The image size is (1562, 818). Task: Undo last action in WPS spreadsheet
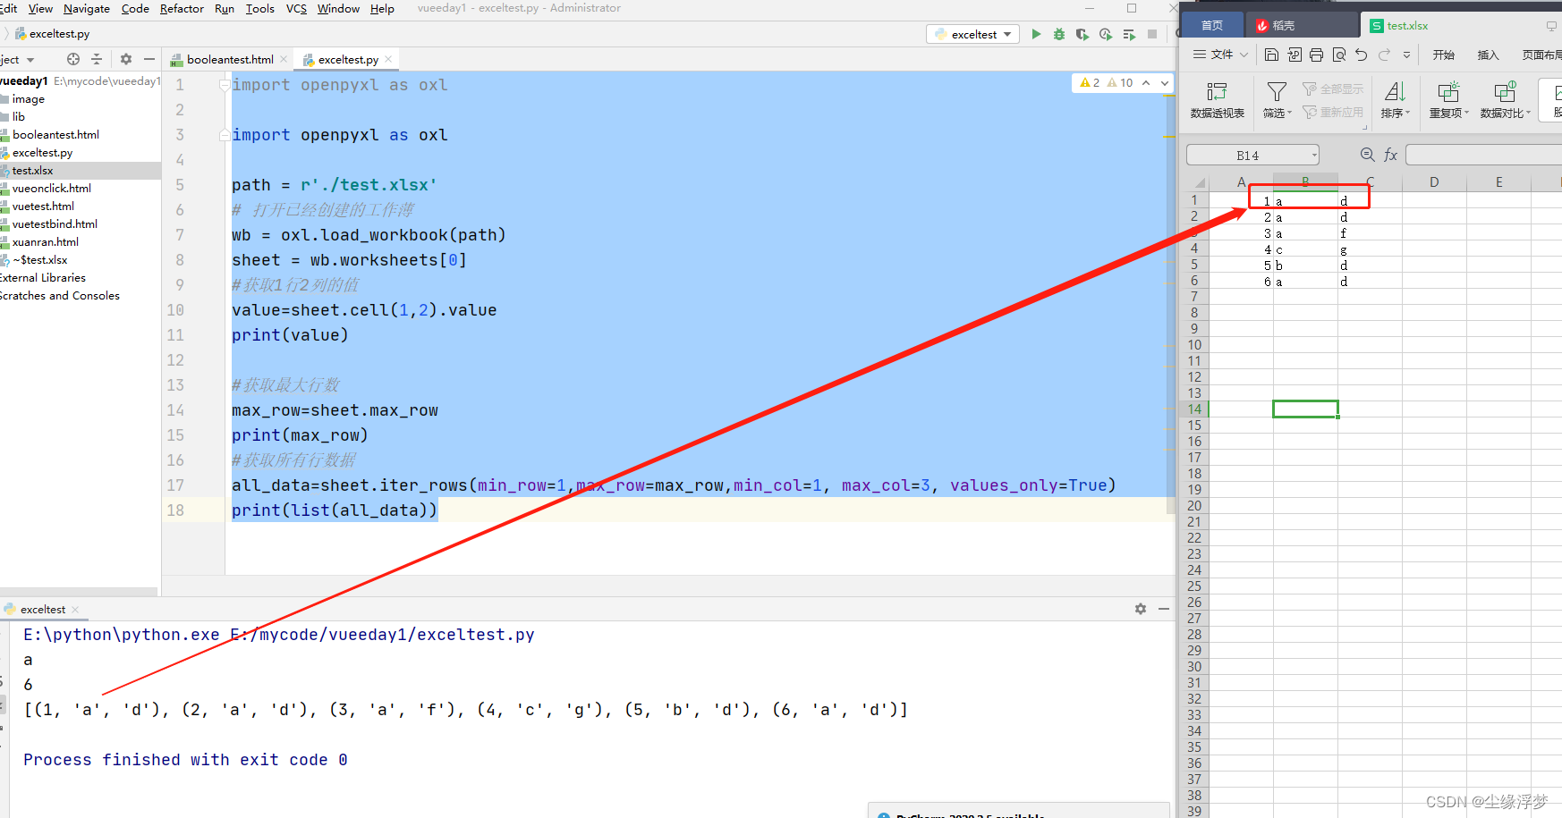pos(1361,54)
